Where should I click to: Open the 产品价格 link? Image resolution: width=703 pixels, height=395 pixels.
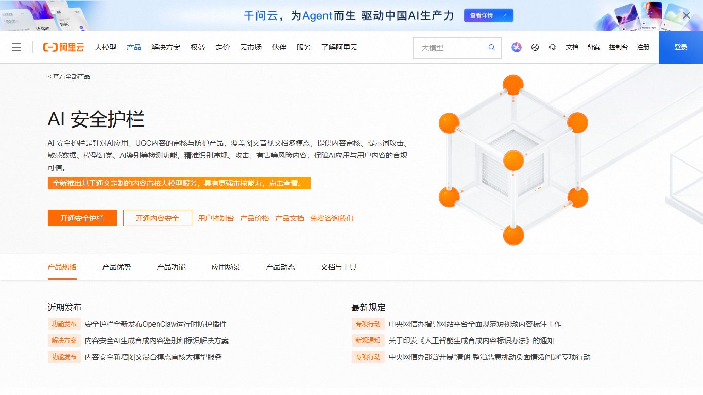click(x=254, y=218)
